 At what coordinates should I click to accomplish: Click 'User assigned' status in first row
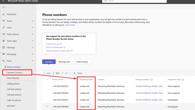(x=174, y=86)
